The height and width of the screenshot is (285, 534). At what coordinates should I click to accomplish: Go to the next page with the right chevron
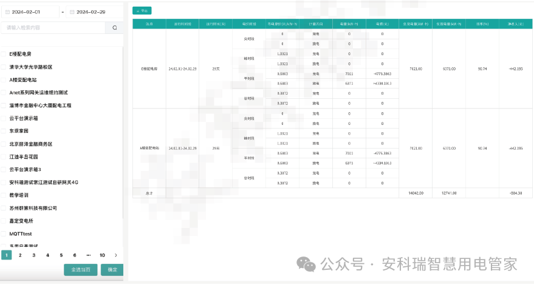pyautogui.click(x=116, y=255)
